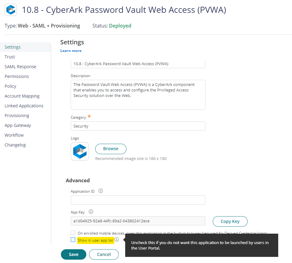Open the SAML Response settings
Viewport: 292px width, 263px height.
click(20, 66)
